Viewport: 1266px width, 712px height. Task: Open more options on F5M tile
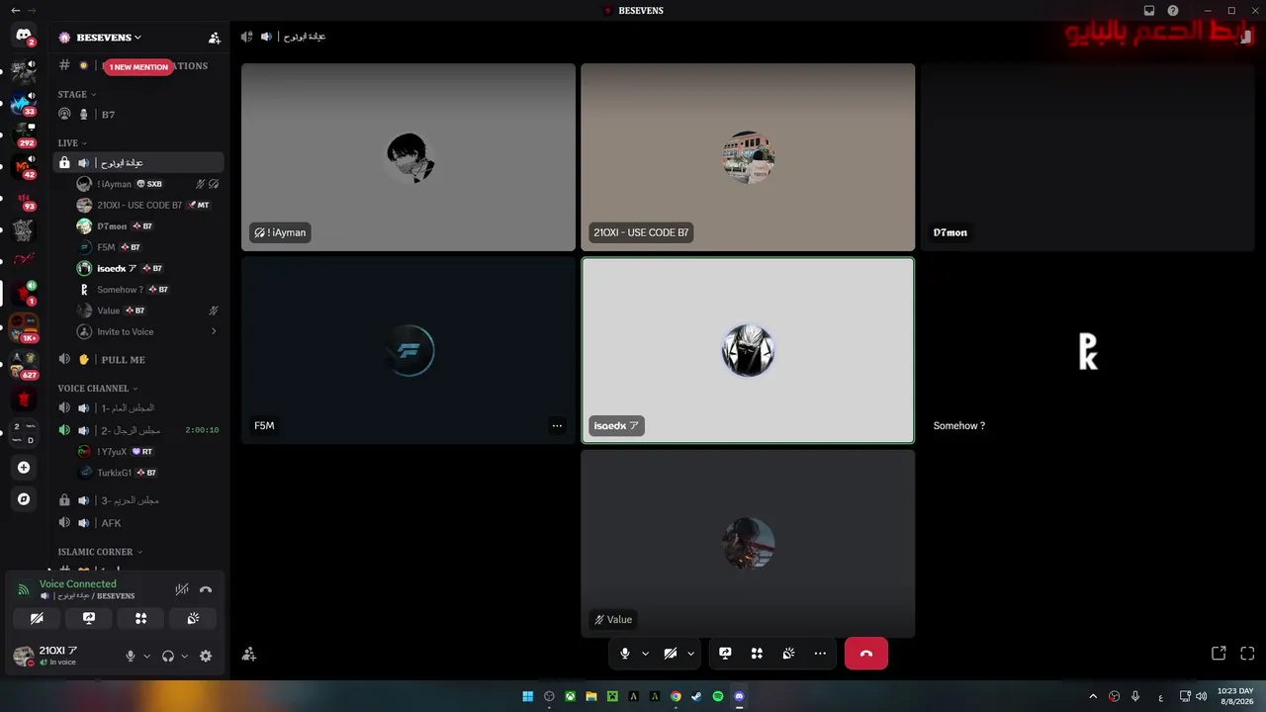point(557,426)
